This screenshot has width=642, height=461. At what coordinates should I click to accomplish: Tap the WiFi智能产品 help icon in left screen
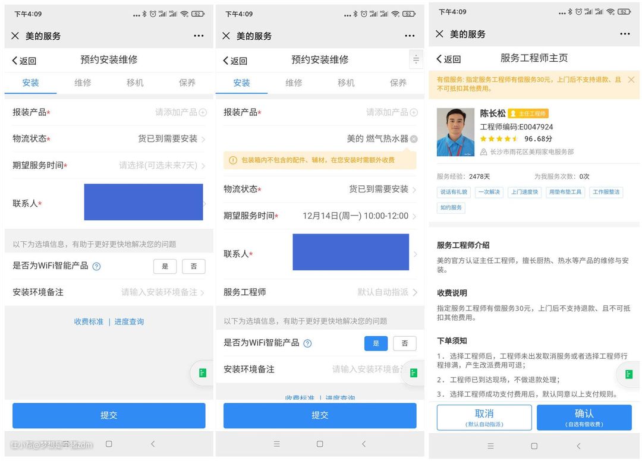96,267
